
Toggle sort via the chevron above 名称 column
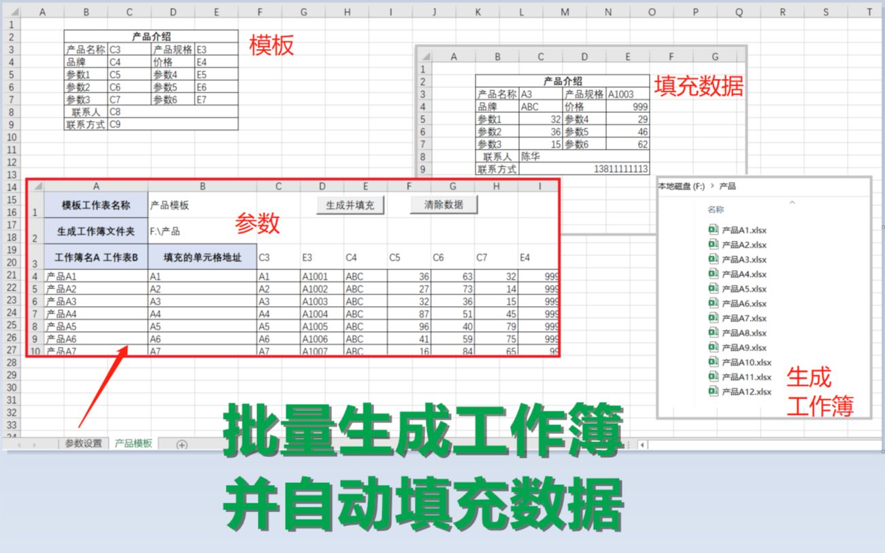(792, 202)
